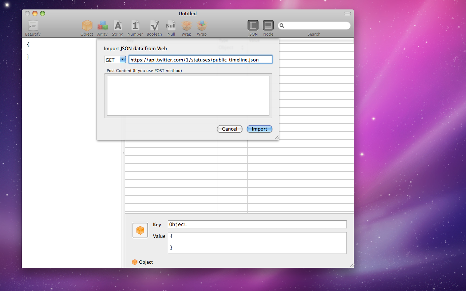Insert a Number node
Screen dimensions: 466x291
point(135,25)
